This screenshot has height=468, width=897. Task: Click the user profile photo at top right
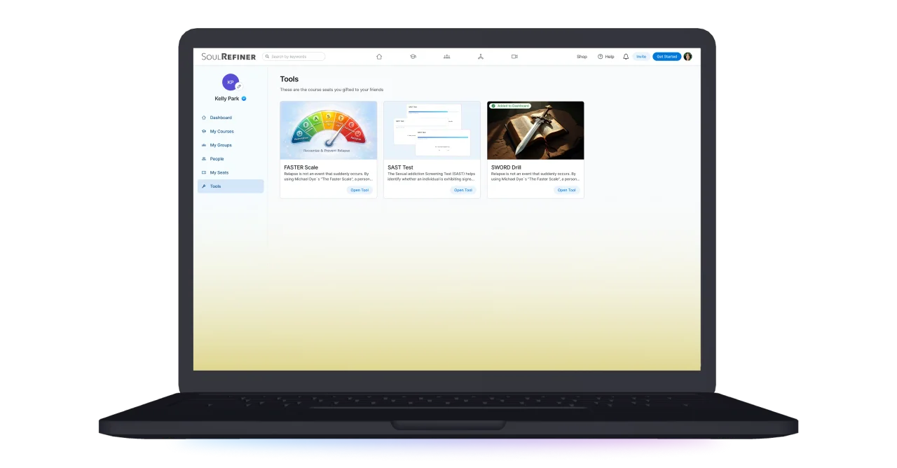click(x=687, y=57)
